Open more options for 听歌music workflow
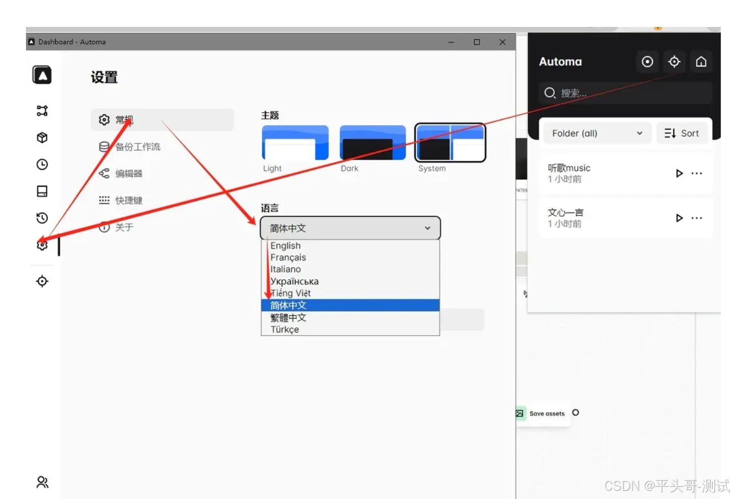This screenshot has width=732, height=499. [697, 173]
